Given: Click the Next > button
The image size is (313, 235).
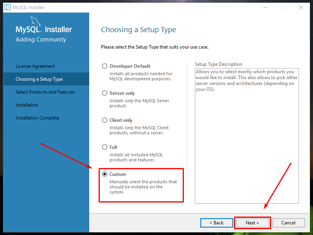Looking at the screenshot, I should pyautogui.click(x=252, y=223).
